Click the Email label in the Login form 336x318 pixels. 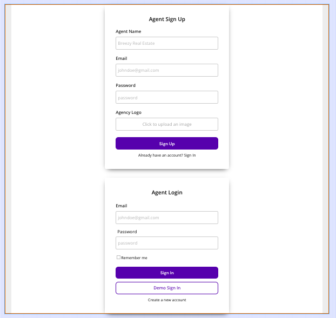click(x=122, y=206)
